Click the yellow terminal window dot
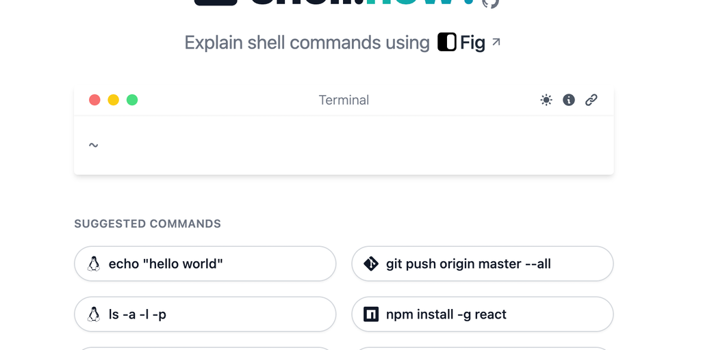Image resolution: width=701 pixels, height=350 pixels. pos(114,100)
